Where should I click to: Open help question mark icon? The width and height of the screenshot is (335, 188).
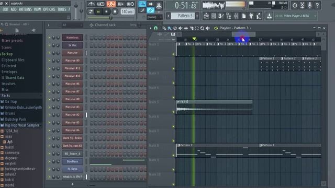point(317,5)
